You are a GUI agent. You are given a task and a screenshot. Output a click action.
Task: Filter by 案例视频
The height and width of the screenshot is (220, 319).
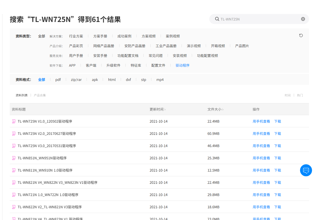click(173, 36)
